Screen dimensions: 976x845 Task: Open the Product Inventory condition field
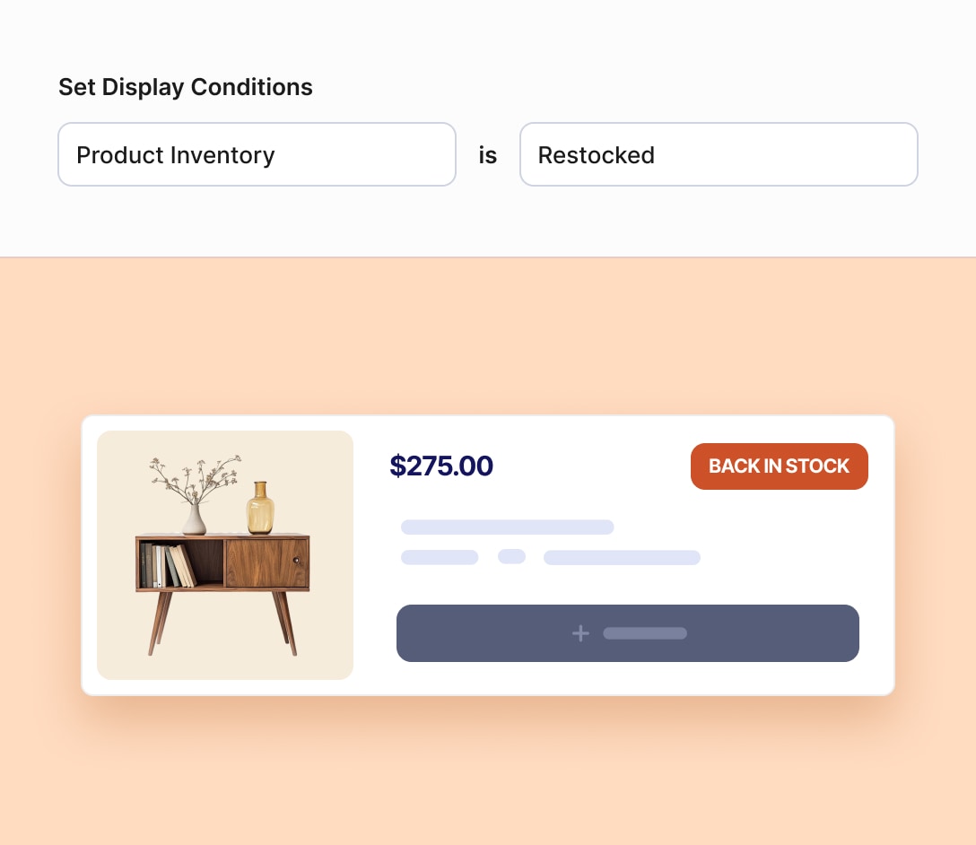[x=257, y=154]
